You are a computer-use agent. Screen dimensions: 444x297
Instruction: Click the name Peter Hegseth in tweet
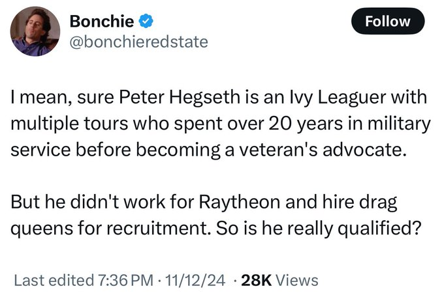(x=172, y=98)
